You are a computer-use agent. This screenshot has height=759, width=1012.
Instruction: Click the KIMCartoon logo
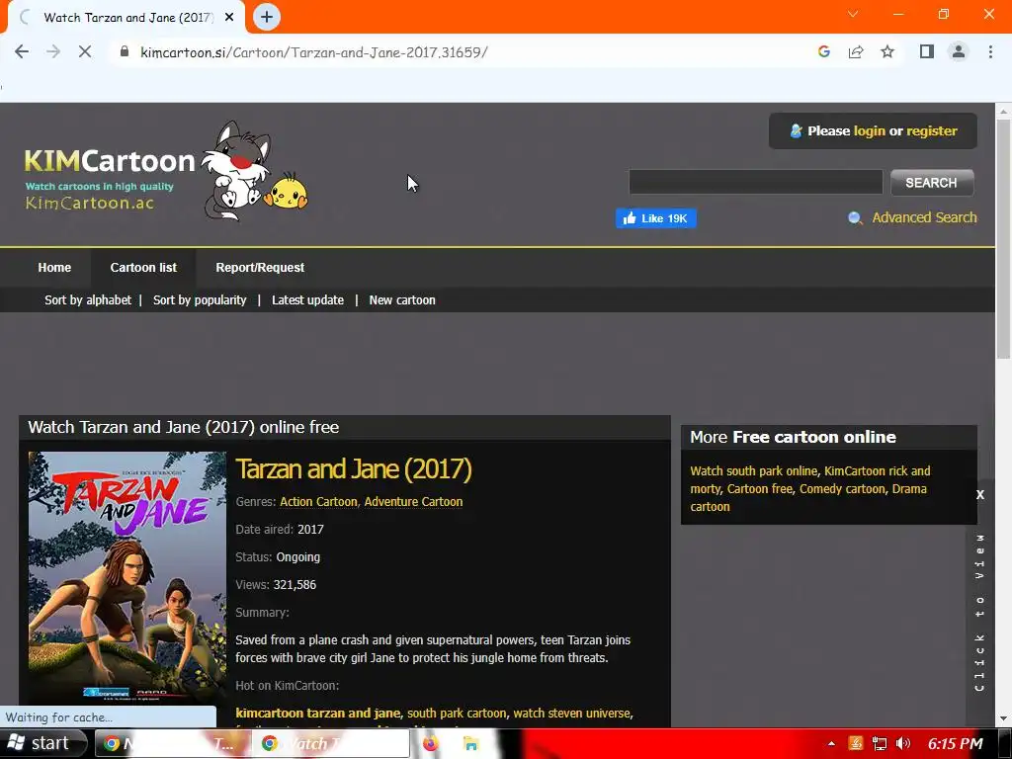click(166, 172)
